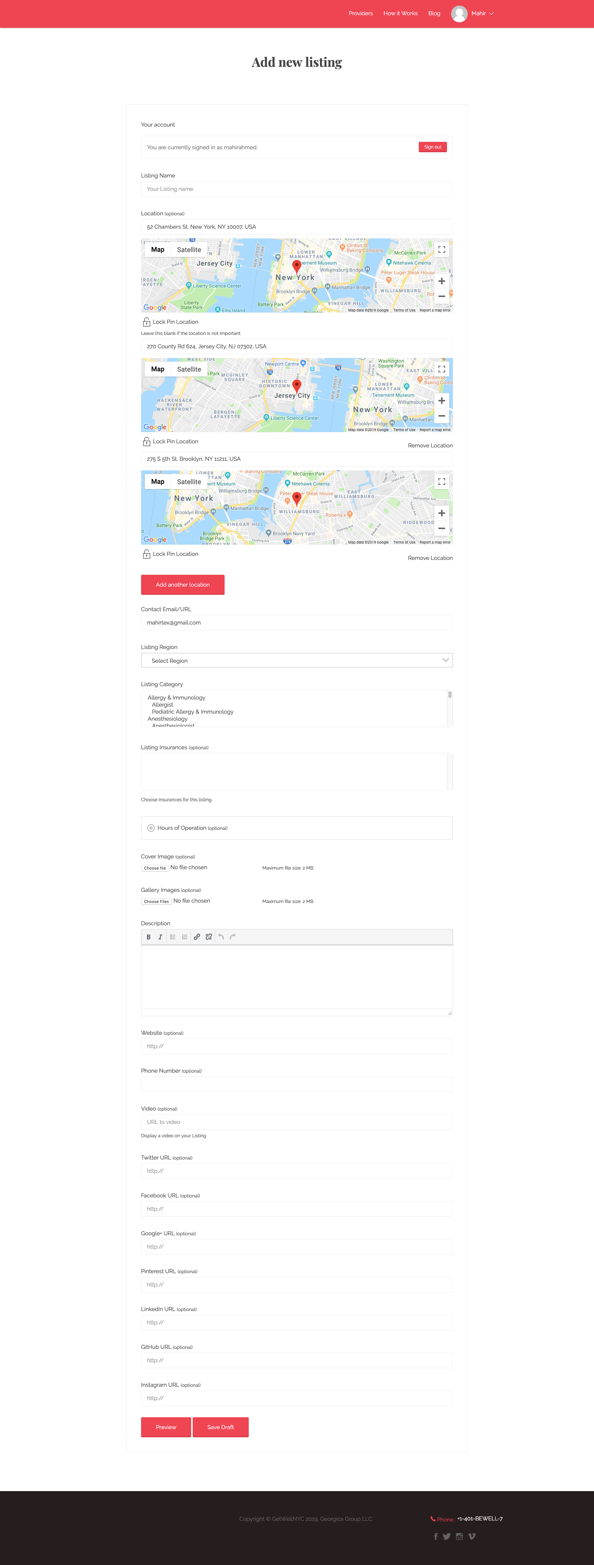Open How it Works in the navigation
The image size is (594, 1565).
[400, 13]
